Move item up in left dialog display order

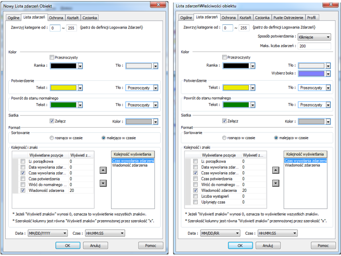103,170
